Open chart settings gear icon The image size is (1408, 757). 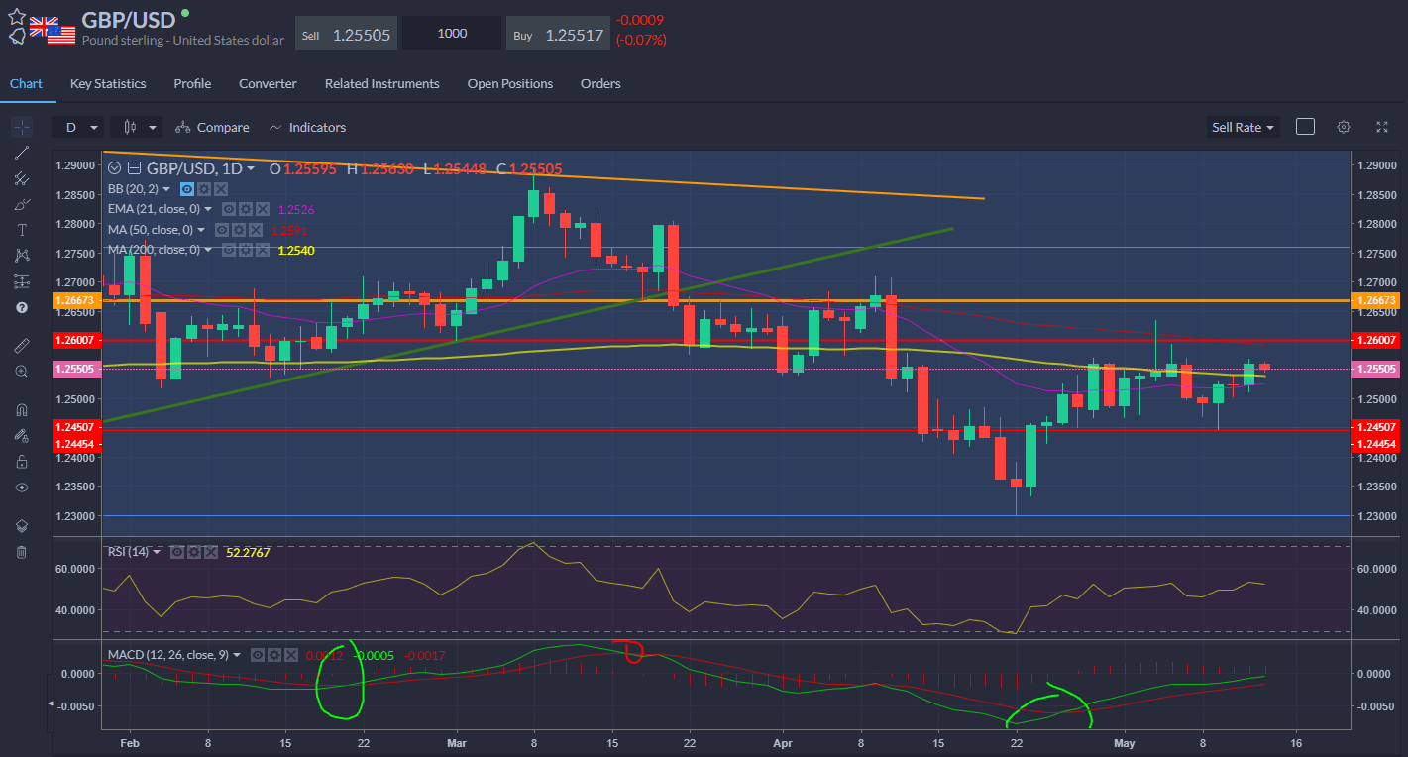point(1344,127)
